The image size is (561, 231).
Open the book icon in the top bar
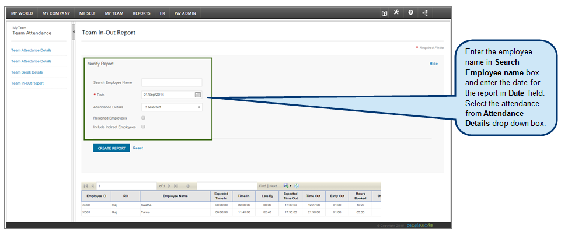pos(384,13)
